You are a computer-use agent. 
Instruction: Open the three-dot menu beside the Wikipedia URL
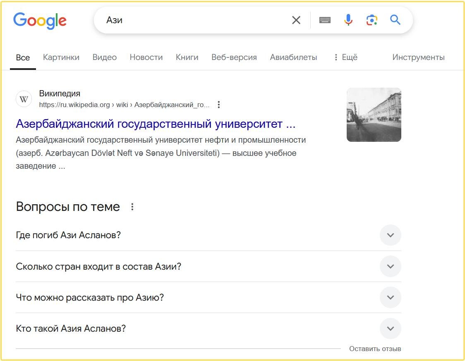pos(218,105)
